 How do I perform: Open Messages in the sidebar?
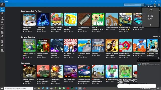(2, 23)
